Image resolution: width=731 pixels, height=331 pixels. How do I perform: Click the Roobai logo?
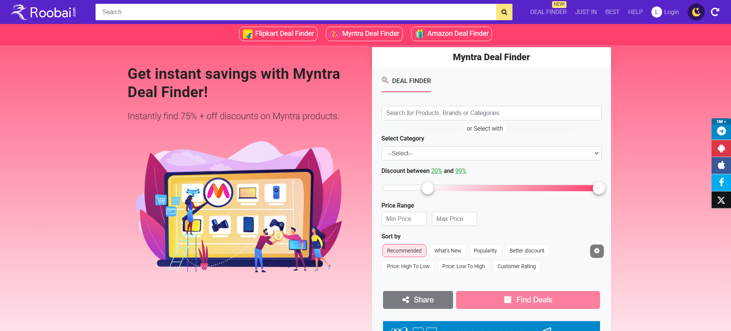coord(43,12)
